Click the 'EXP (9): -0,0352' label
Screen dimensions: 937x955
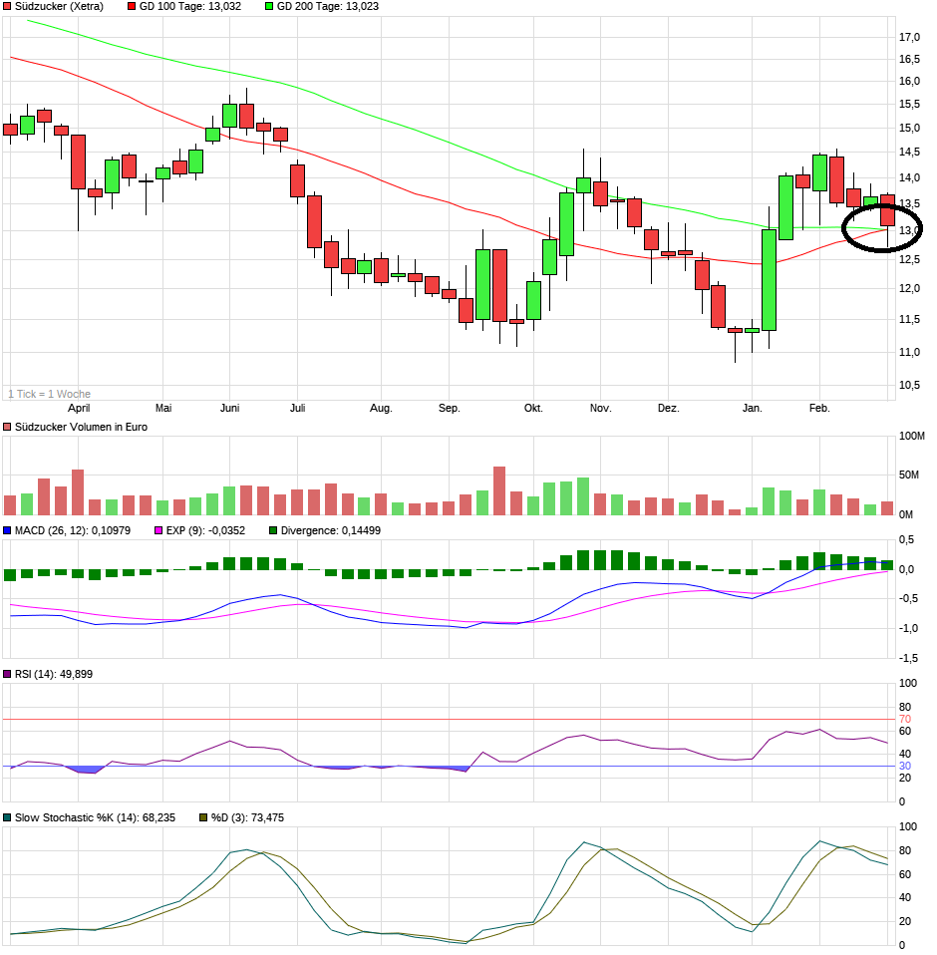(x=205, y=530)
